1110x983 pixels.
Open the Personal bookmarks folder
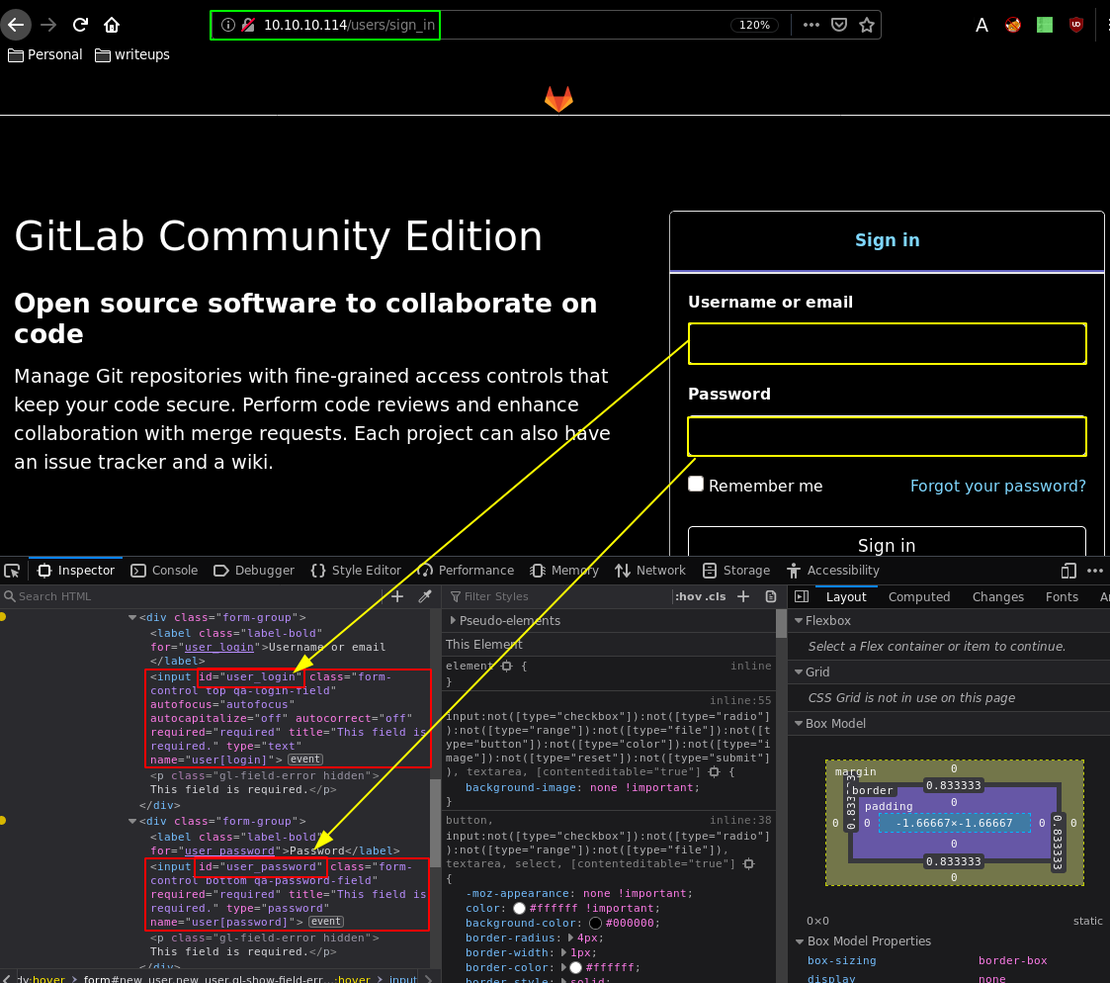pyautogui.click(x=45, y=54)
